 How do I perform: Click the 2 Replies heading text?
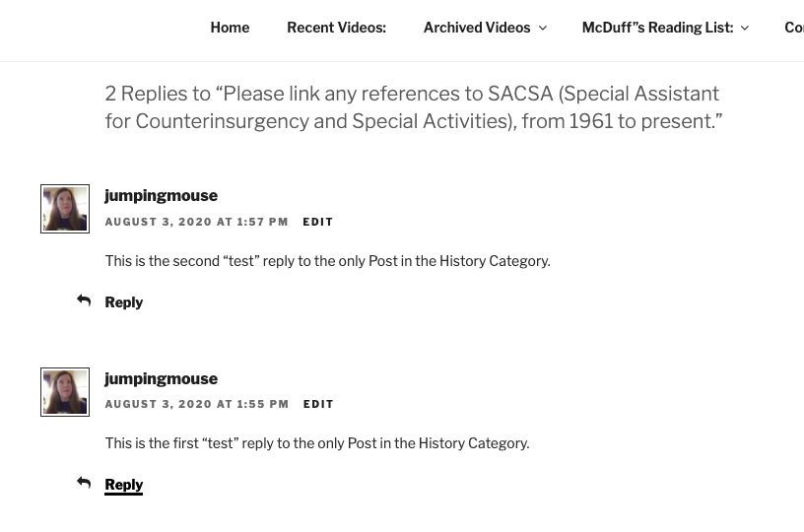click(x=414, y=107)
